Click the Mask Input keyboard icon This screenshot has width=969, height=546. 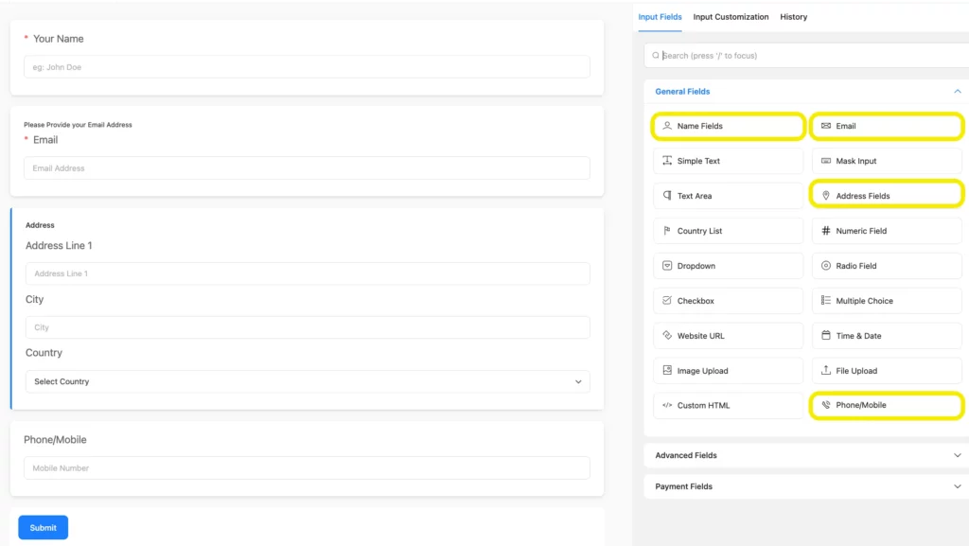tap(825, 161)
